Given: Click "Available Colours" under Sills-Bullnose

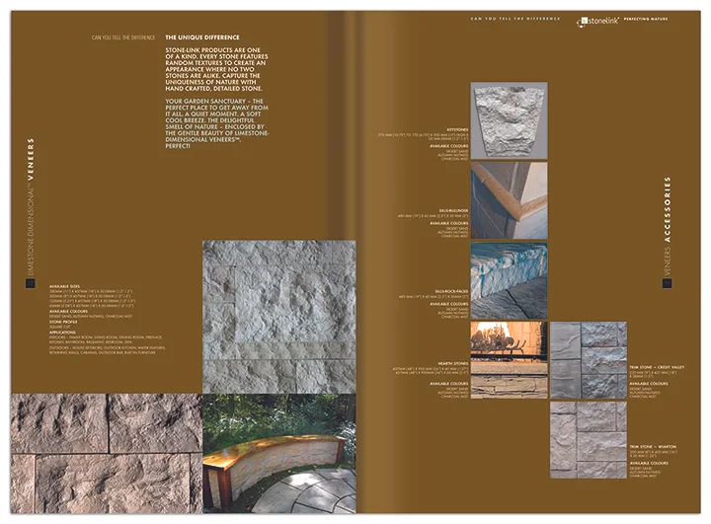Looking at the screenshot, I should [x=449, y=223].
